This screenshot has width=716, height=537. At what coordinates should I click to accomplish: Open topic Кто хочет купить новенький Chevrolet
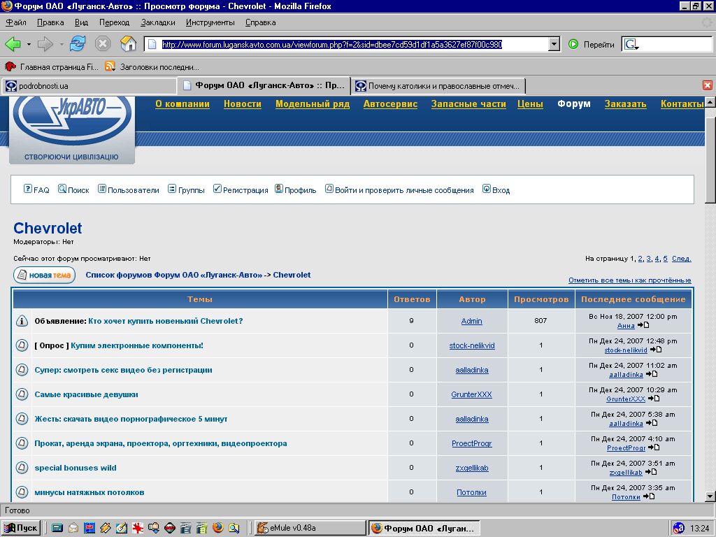pos(165,321)
